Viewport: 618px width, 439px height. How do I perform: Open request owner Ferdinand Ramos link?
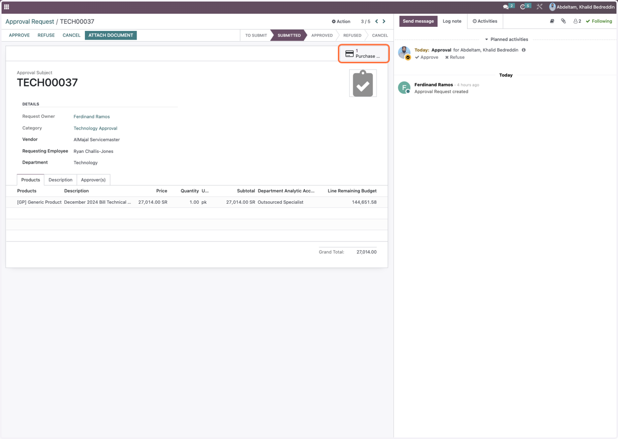[x=92, y=117]
